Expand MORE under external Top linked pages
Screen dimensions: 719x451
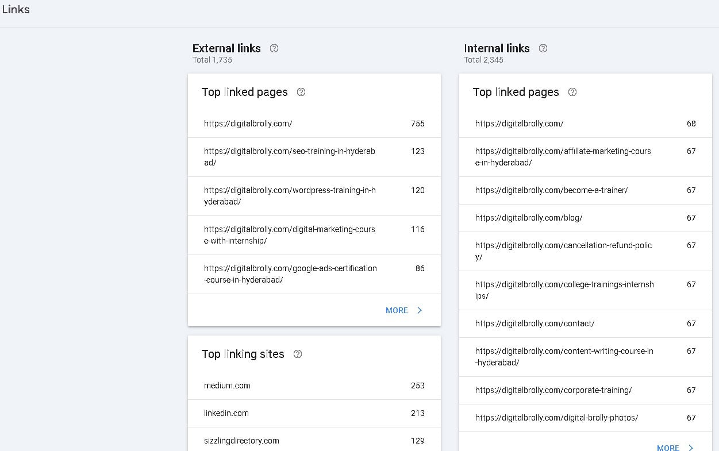397,310
